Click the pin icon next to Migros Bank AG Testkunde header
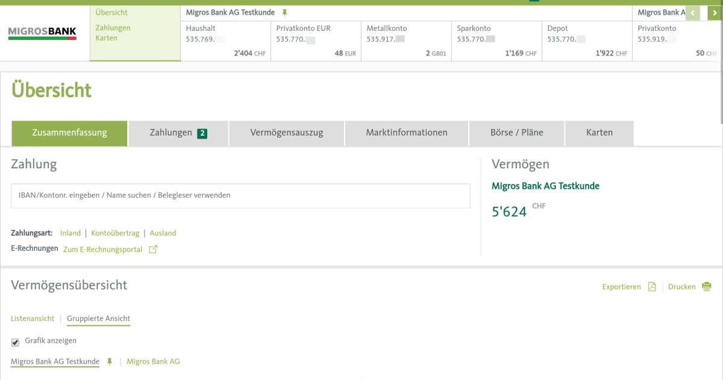 click(x=283, y=12)
